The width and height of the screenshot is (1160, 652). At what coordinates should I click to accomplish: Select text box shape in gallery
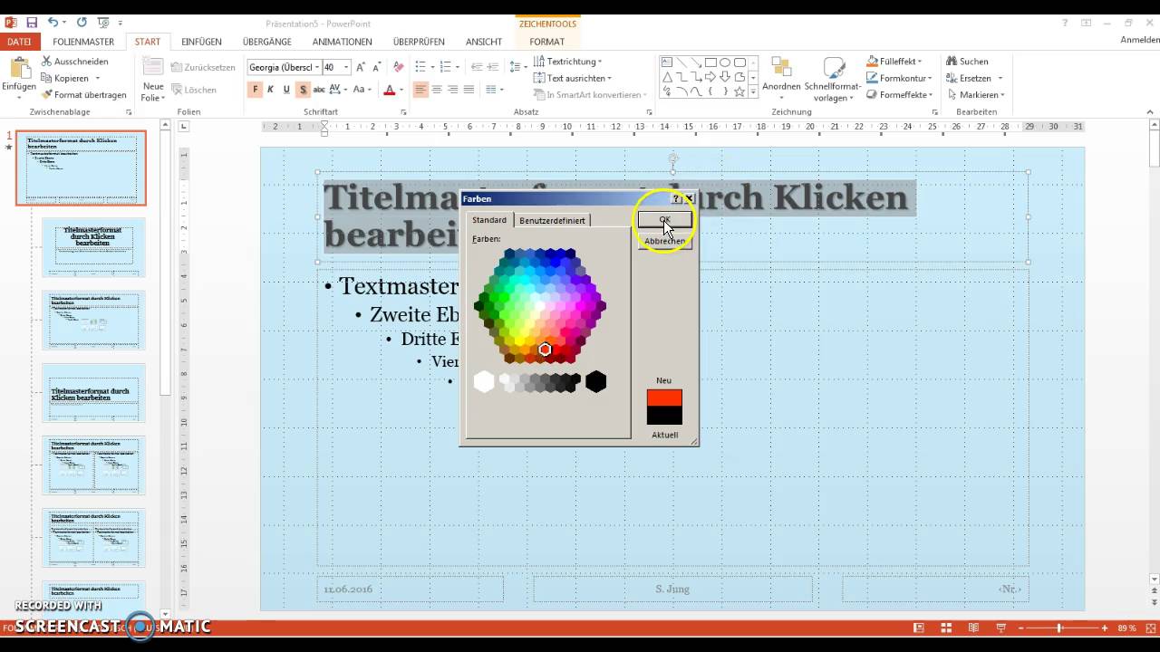[x=667, y=62]
